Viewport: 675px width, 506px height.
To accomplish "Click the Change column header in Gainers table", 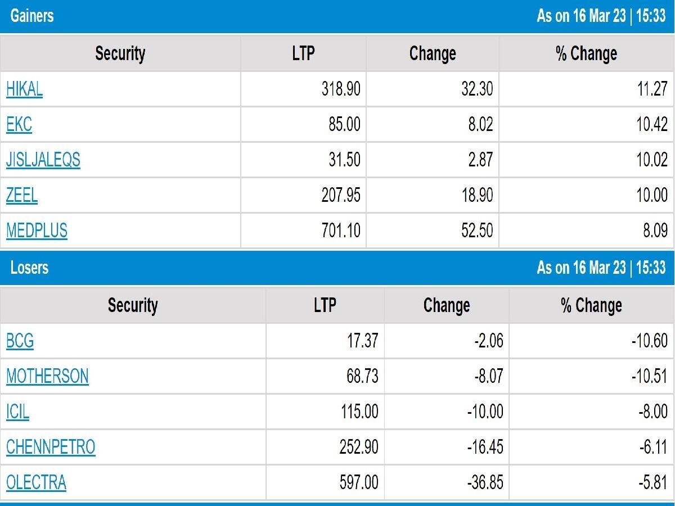I will click(x=433, y=54).
